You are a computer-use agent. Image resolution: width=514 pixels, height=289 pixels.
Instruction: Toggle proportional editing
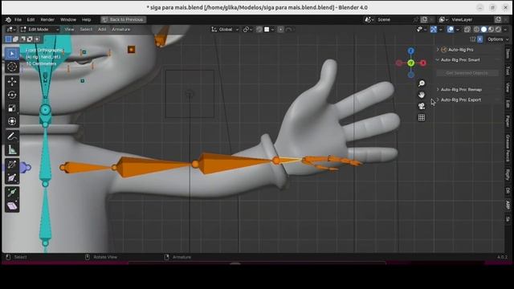click(281, 30)
